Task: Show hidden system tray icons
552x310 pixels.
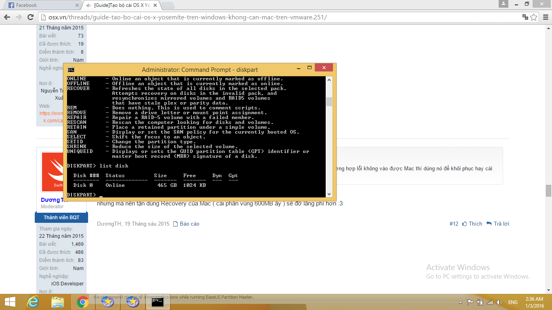Action: [461, 302]
